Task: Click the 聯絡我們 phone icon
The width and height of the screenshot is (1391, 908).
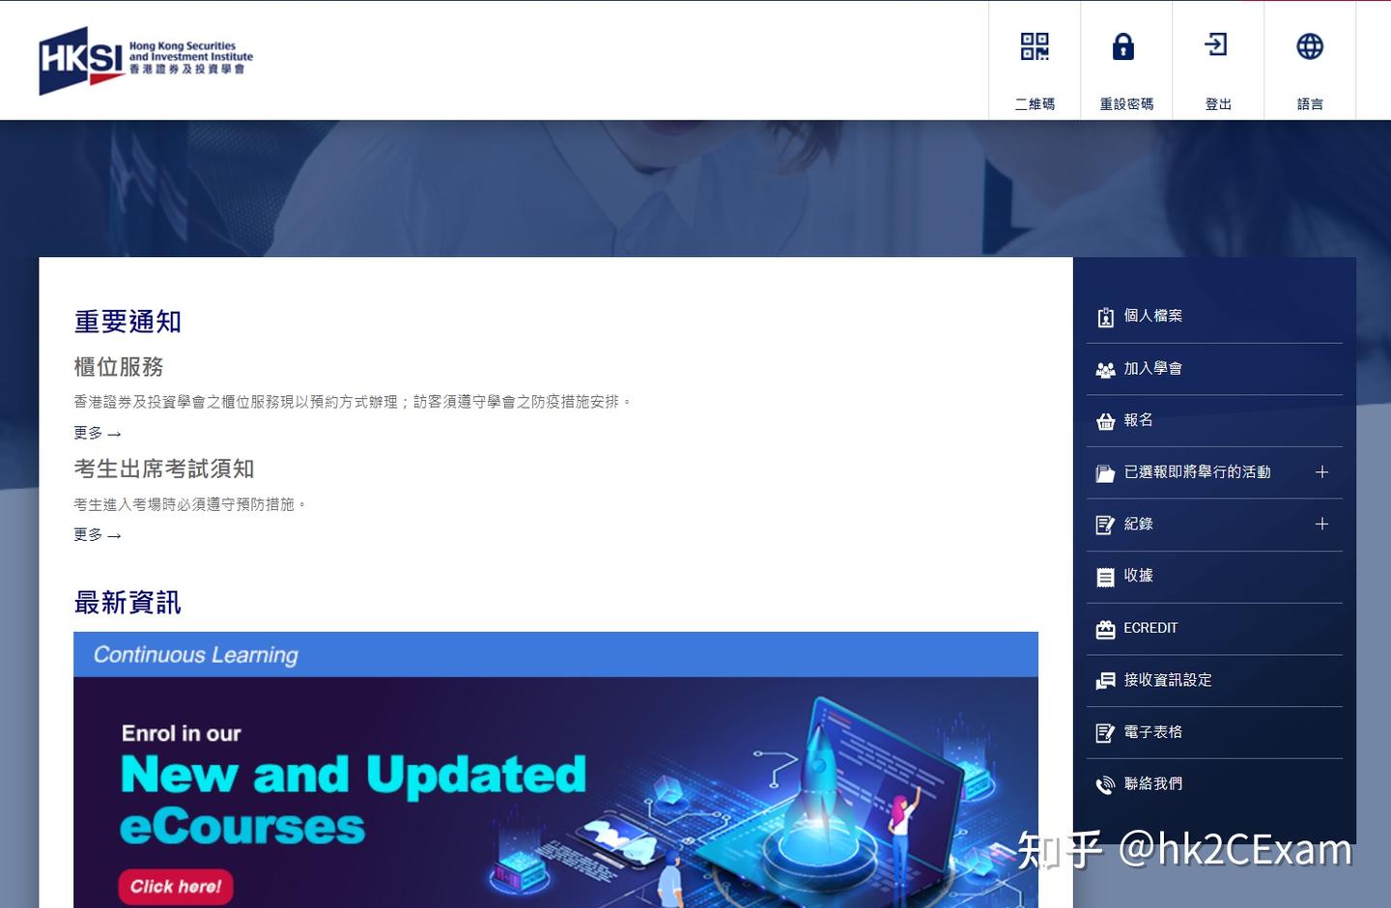Action: point(1105,784)
